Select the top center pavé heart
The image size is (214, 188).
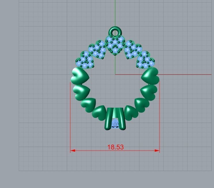(115, 45)
